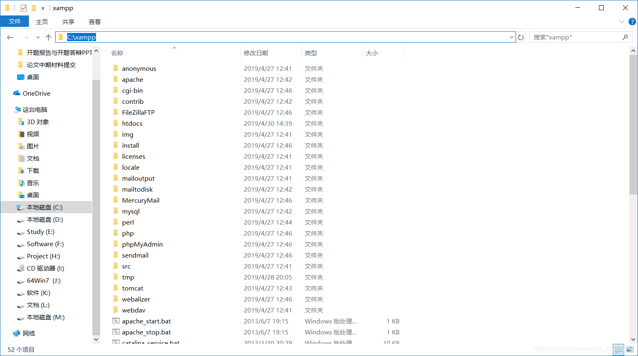Refresh the current folder view
This screenshot has width=638, height=356.
pos(521,37)
